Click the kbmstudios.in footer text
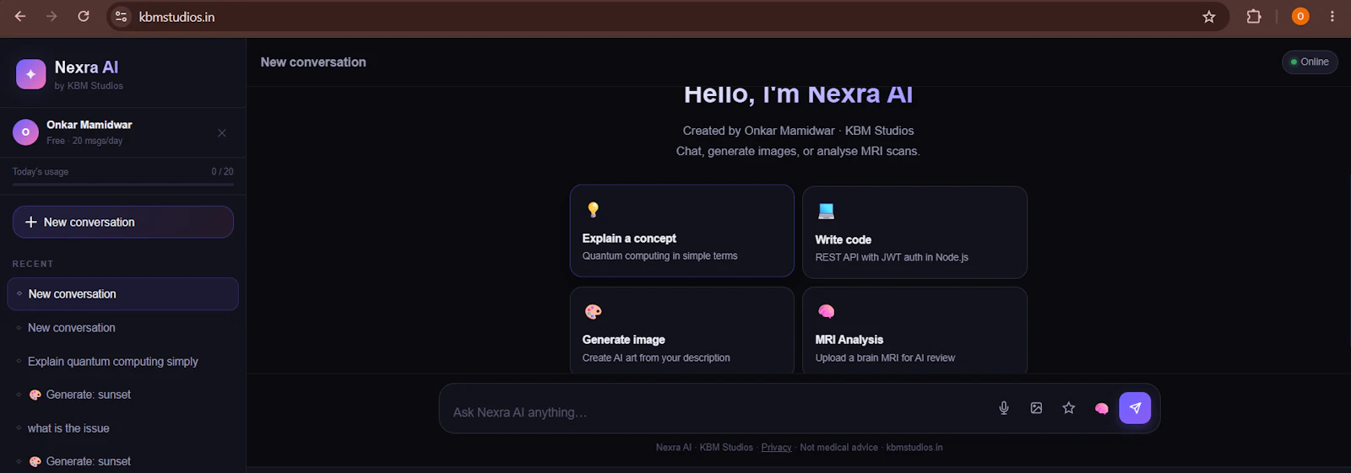 tap(914, 448)
